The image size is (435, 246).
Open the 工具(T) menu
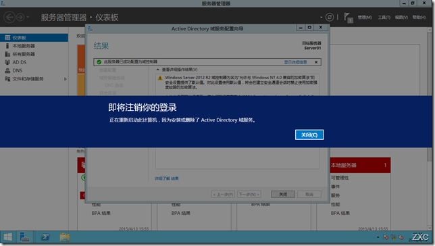point(384,17)
